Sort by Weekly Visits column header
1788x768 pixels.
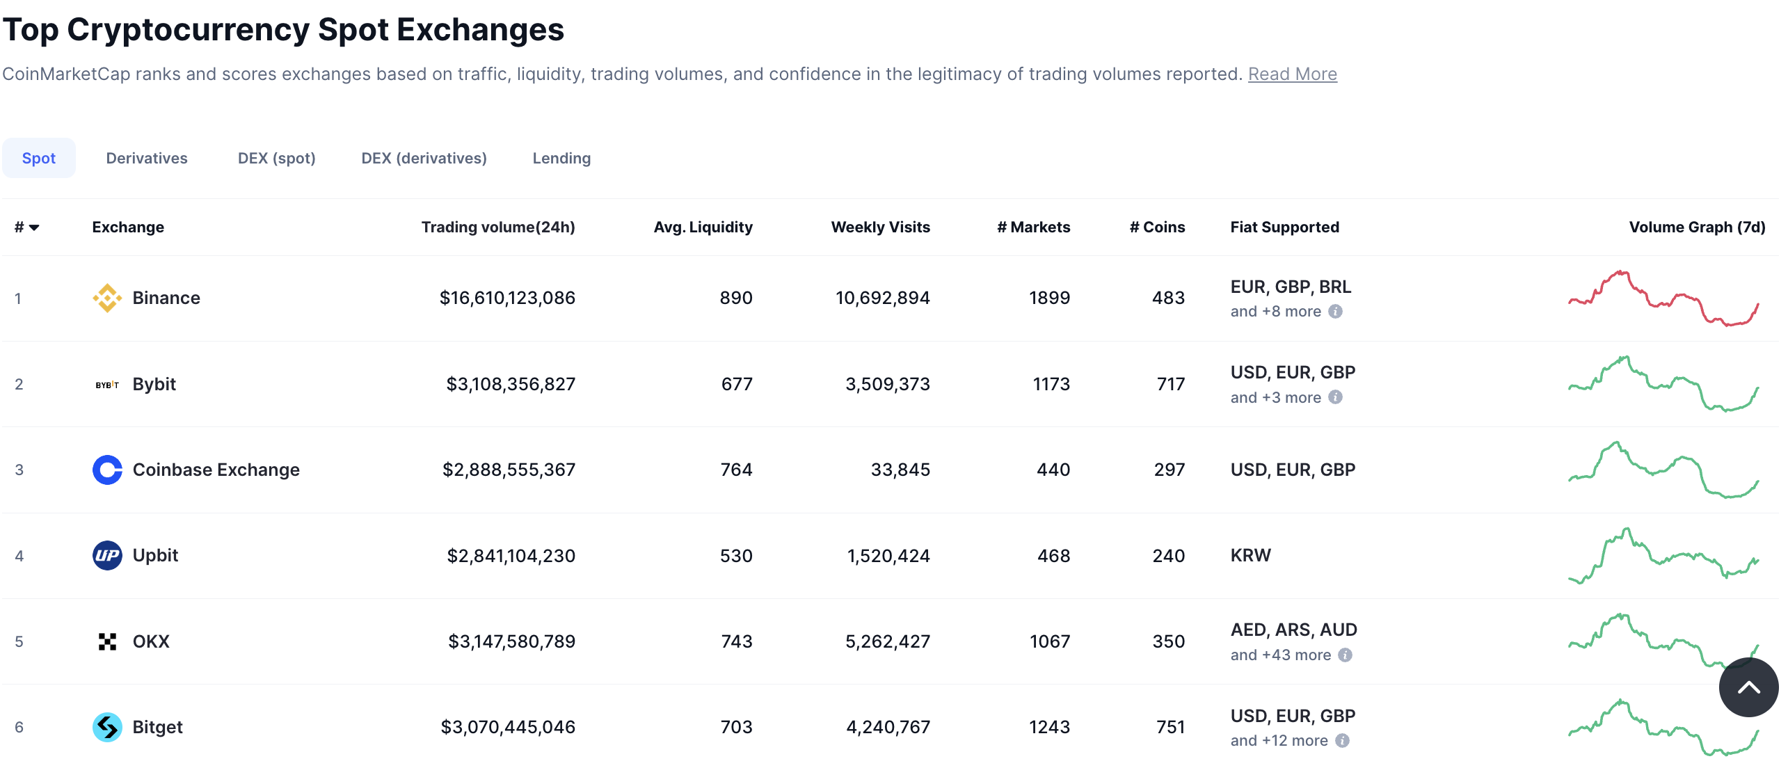(880, 227)
